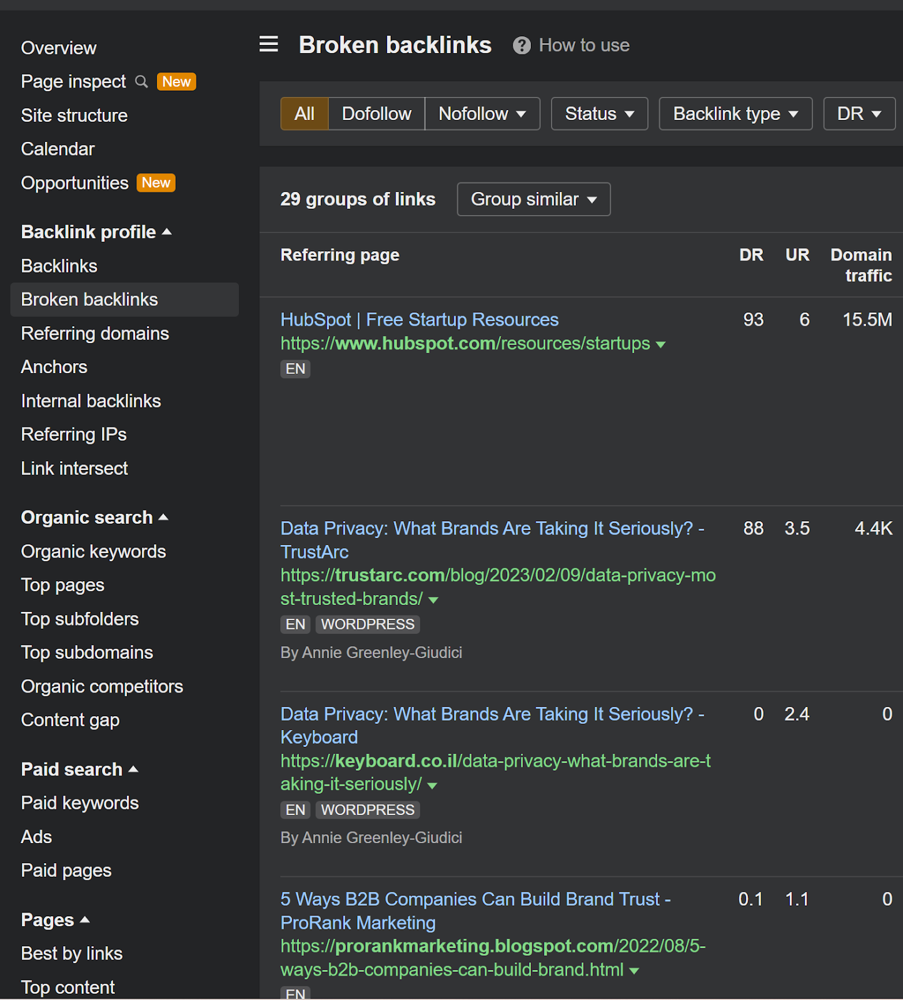Screen dimensions: 903x1000
Task: Open Top pages report
Action: coord(63,586)
